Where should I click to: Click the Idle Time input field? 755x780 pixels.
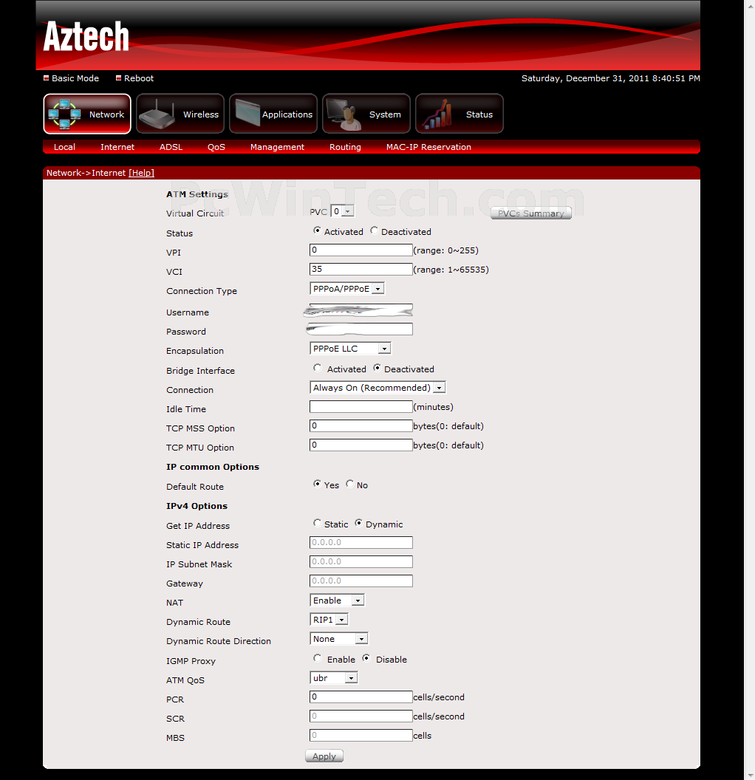click(x=361, y=406)
